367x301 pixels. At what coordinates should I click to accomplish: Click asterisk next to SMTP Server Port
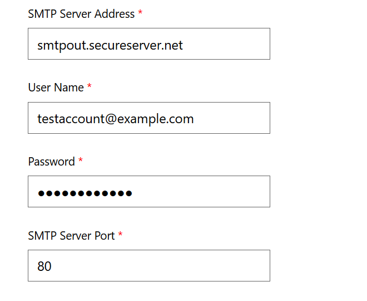tap(120, 235)
